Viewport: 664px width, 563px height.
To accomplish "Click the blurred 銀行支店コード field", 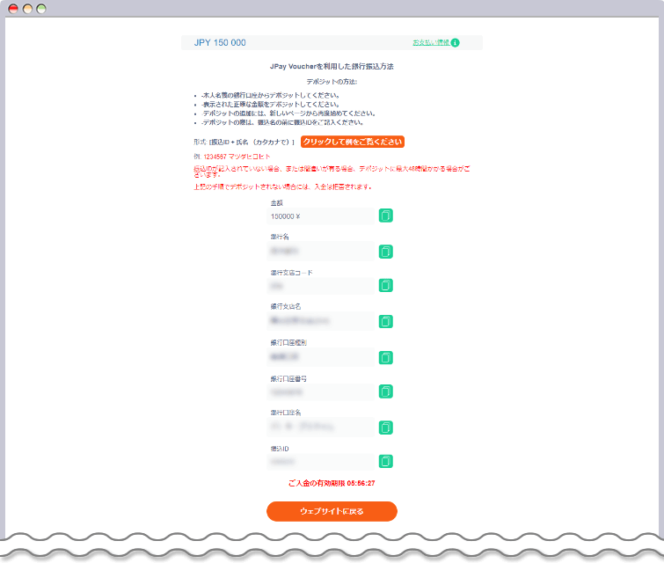I will (x=321, y=287).
